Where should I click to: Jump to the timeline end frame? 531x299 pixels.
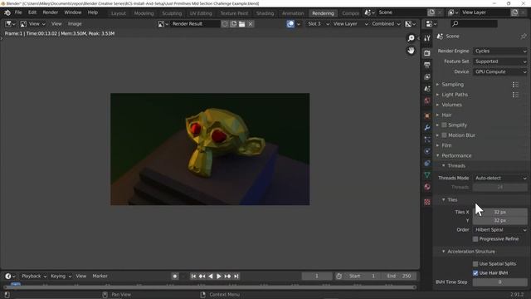(236, 277)
